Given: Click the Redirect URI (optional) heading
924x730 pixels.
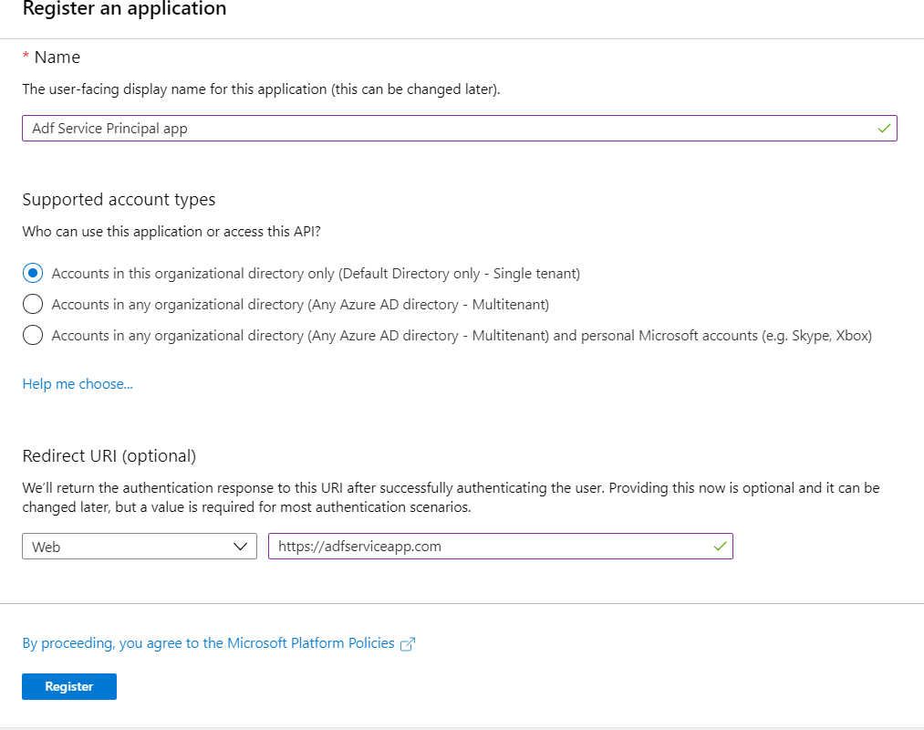Looking at the screenshot, I should (x=109, y=456).
